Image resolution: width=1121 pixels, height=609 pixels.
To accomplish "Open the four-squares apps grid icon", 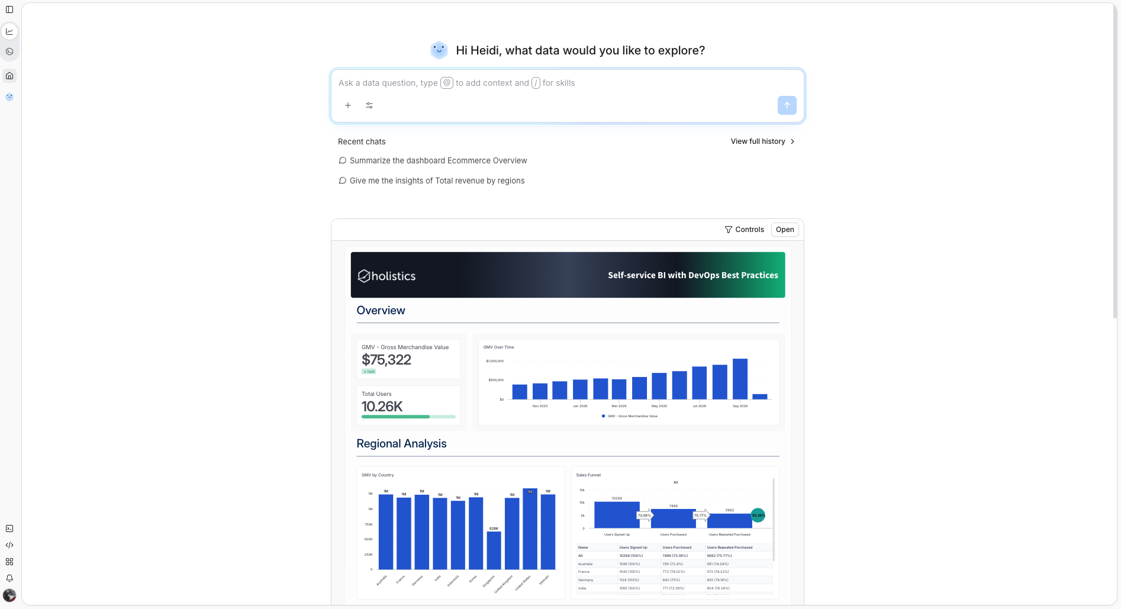I will (9, 562).
